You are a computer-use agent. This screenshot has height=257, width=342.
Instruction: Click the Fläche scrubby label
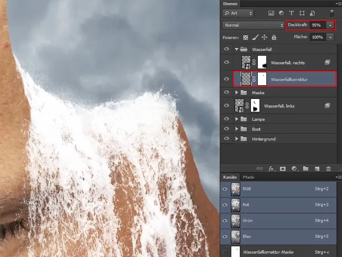click(301, 37)
